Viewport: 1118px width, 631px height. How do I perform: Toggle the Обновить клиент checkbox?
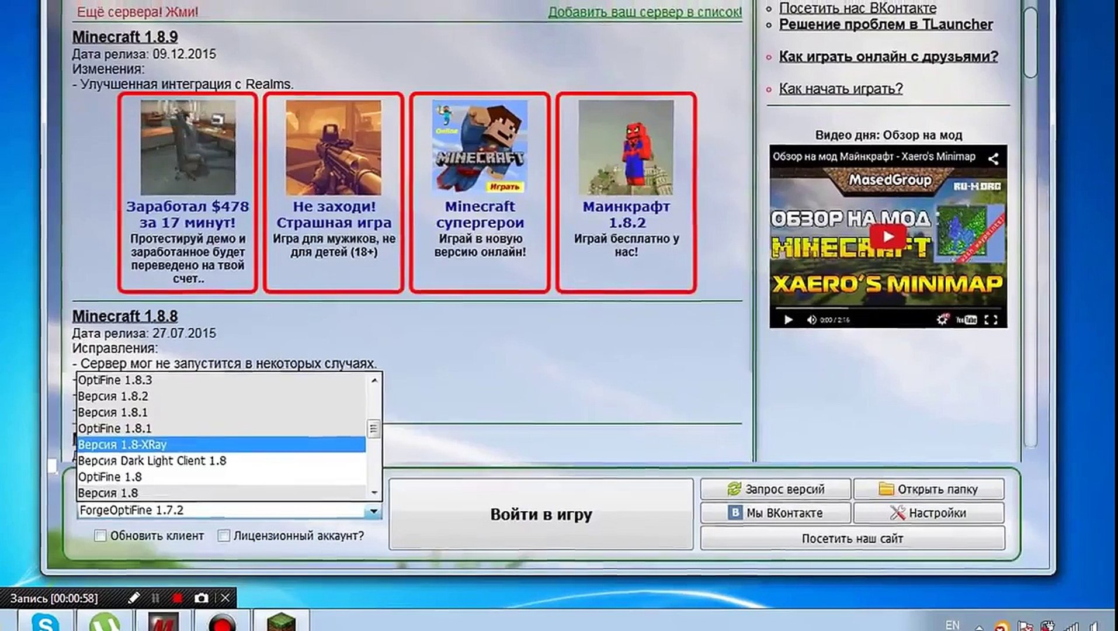click(100, 536)
